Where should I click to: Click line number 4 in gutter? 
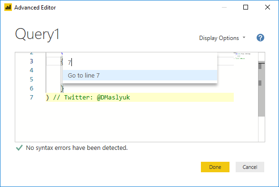click(x=31, y=70)
